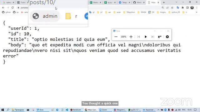Open the Bluetooth tray icon

pos(165,110)
